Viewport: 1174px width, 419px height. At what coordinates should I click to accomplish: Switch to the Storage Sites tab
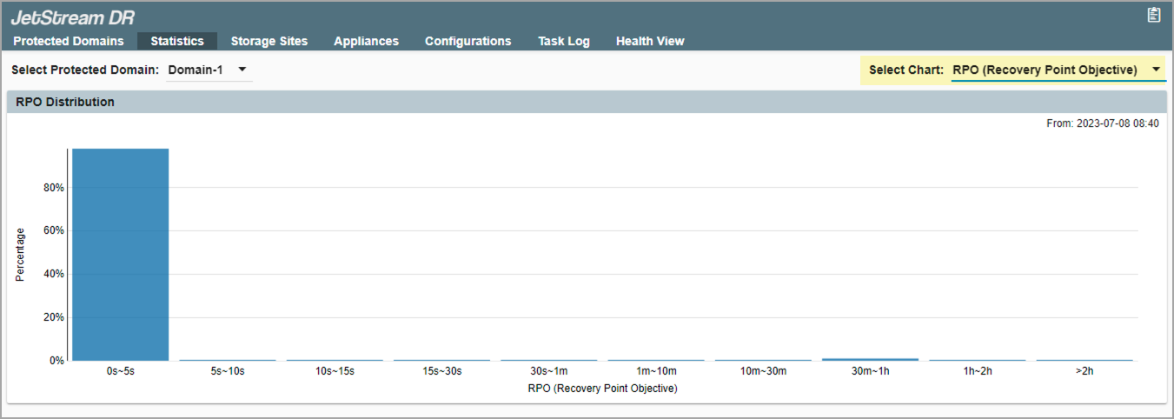pyautogui.click(x=269, y=41)
